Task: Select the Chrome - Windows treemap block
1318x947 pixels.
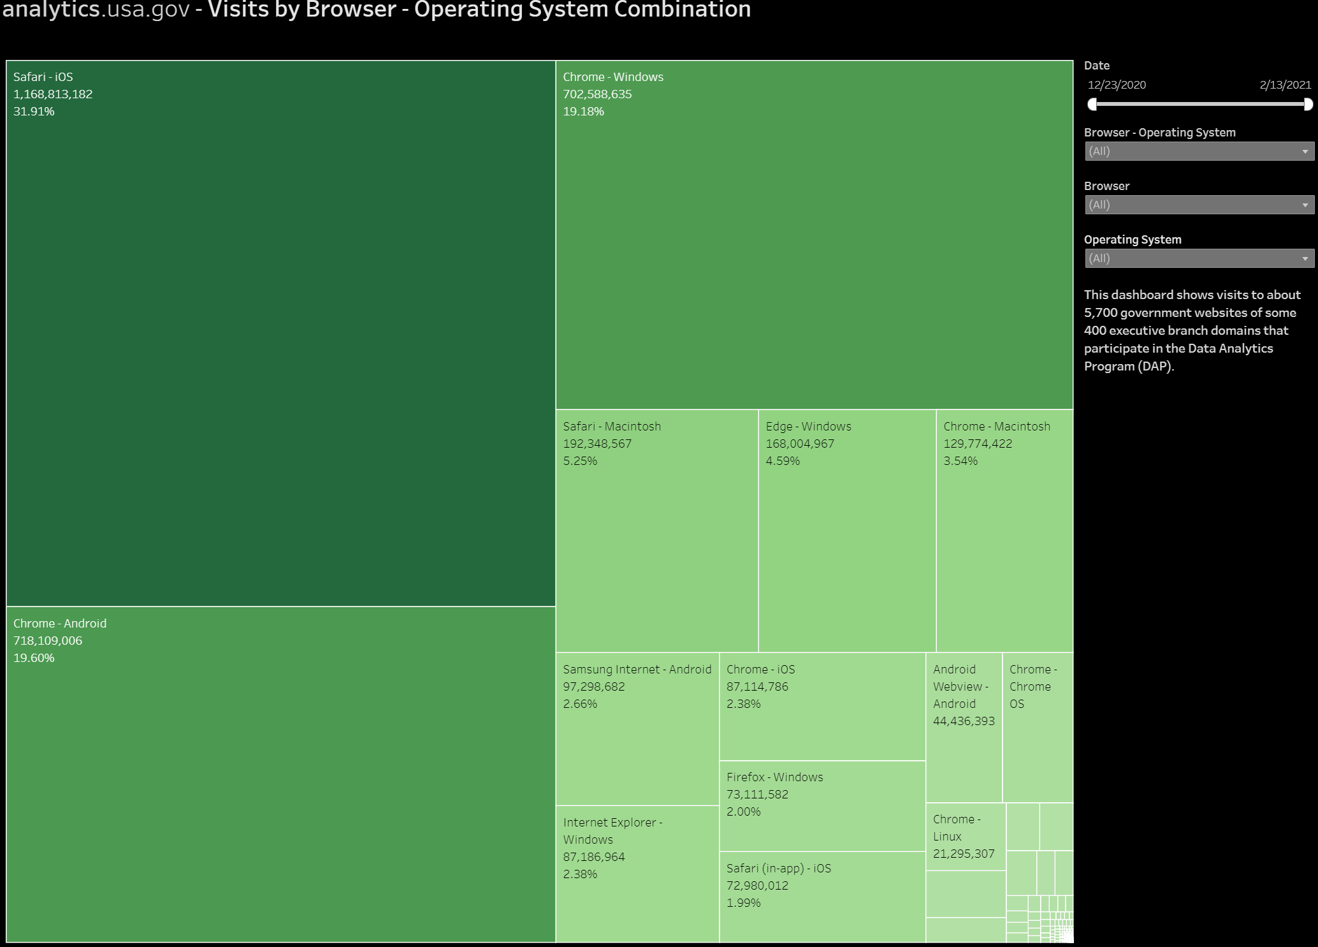Action: coord(814,235)
